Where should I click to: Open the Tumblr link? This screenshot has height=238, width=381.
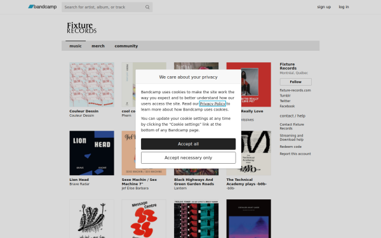click(x=285, y=96)
